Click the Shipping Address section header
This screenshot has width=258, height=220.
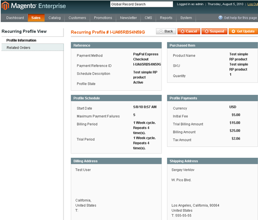pos(212,161)
